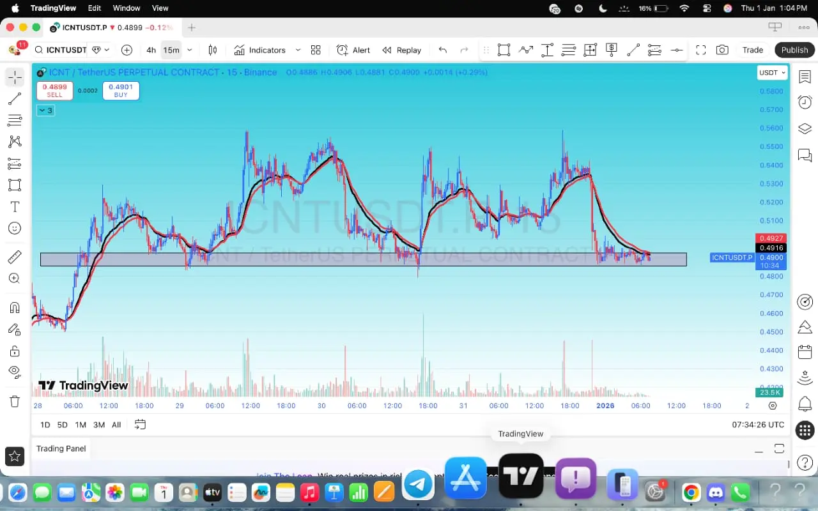Expand the time interval dropdown chevron

[190, 50]
